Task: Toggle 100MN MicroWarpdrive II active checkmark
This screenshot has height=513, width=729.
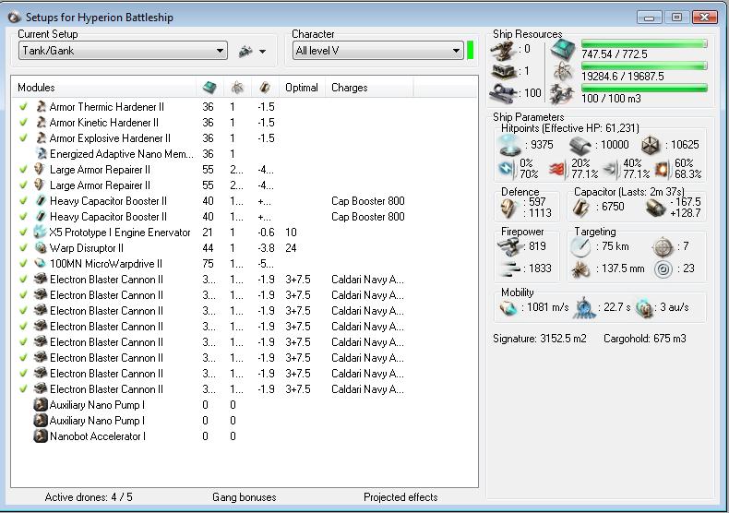Action: pos(23,264)
